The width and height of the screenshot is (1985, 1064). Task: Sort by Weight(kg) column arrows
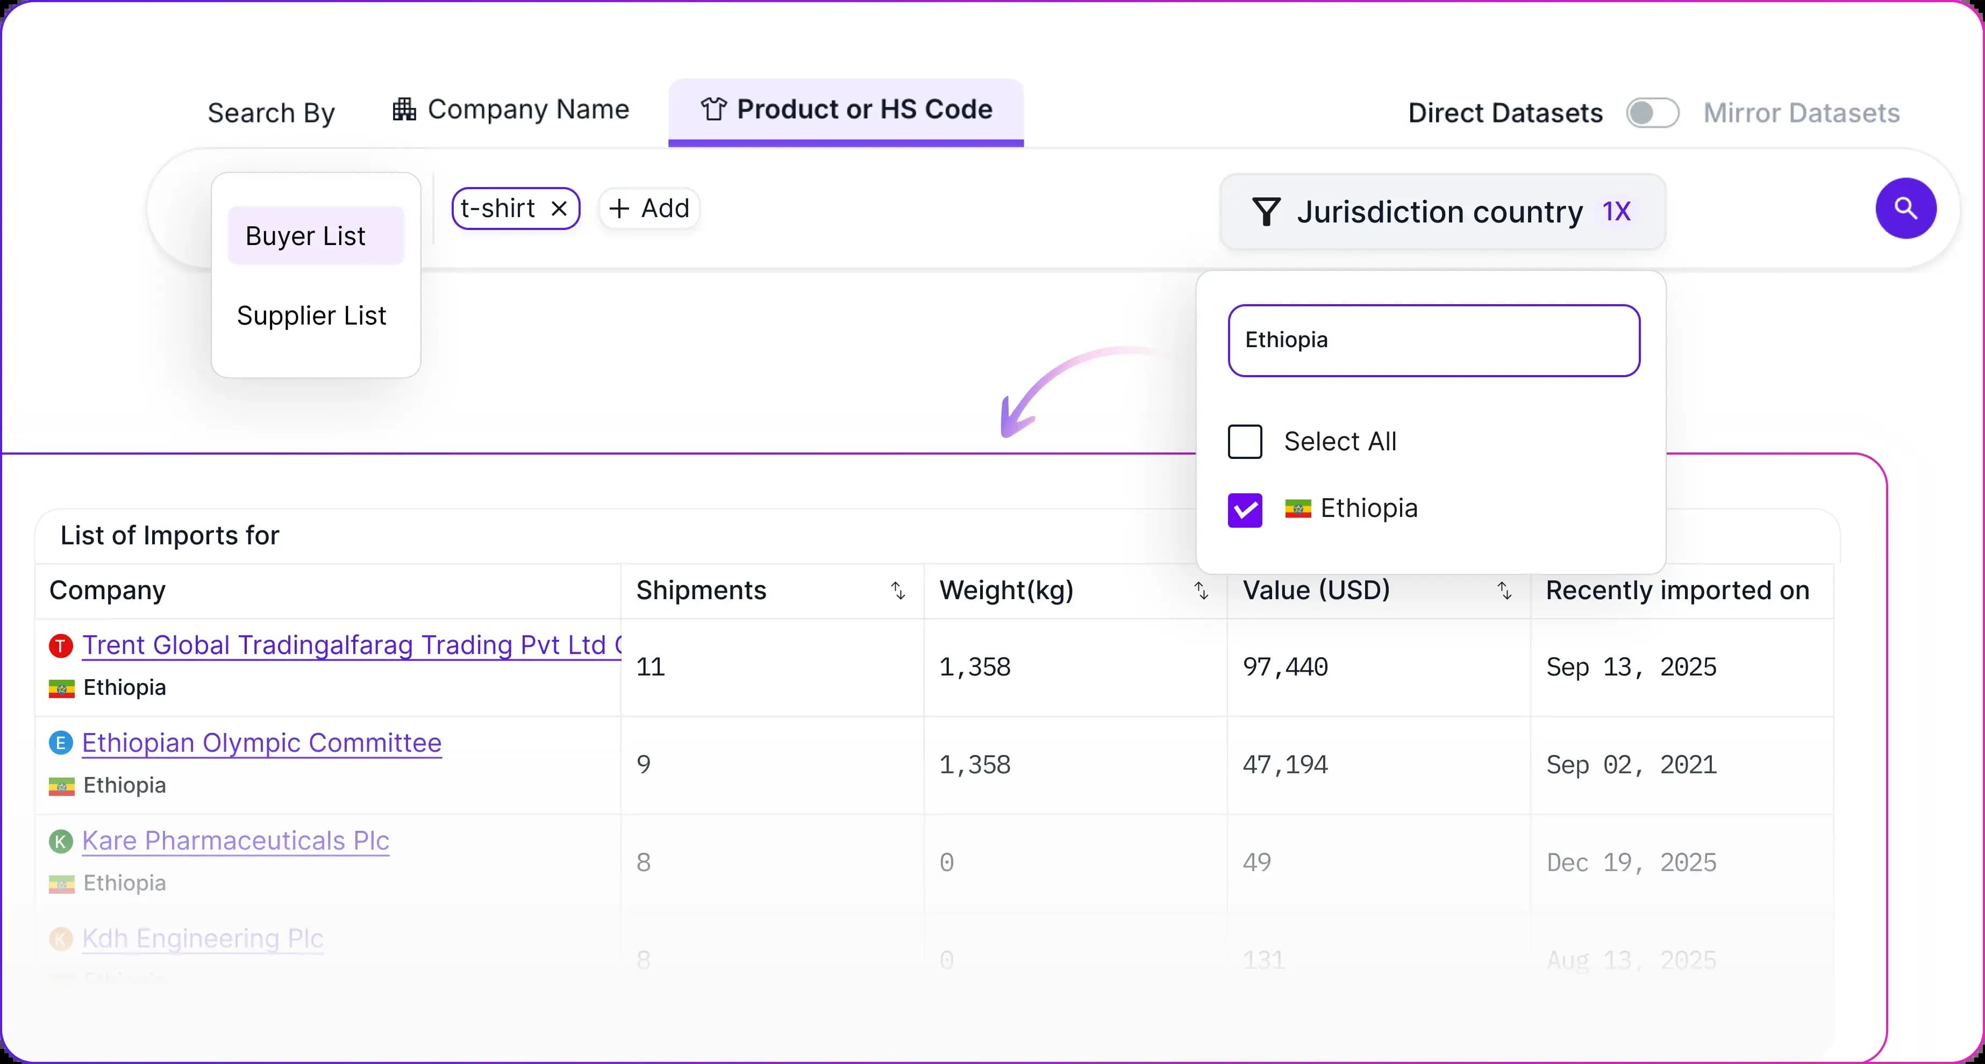pyautogui.click(x=1201, y=591)
